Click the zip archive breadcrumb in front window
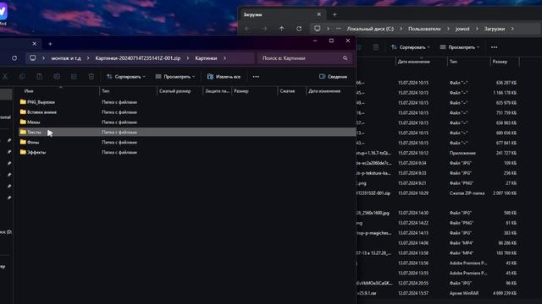This screenshot has height=304, width=542. tap(137, 58)
